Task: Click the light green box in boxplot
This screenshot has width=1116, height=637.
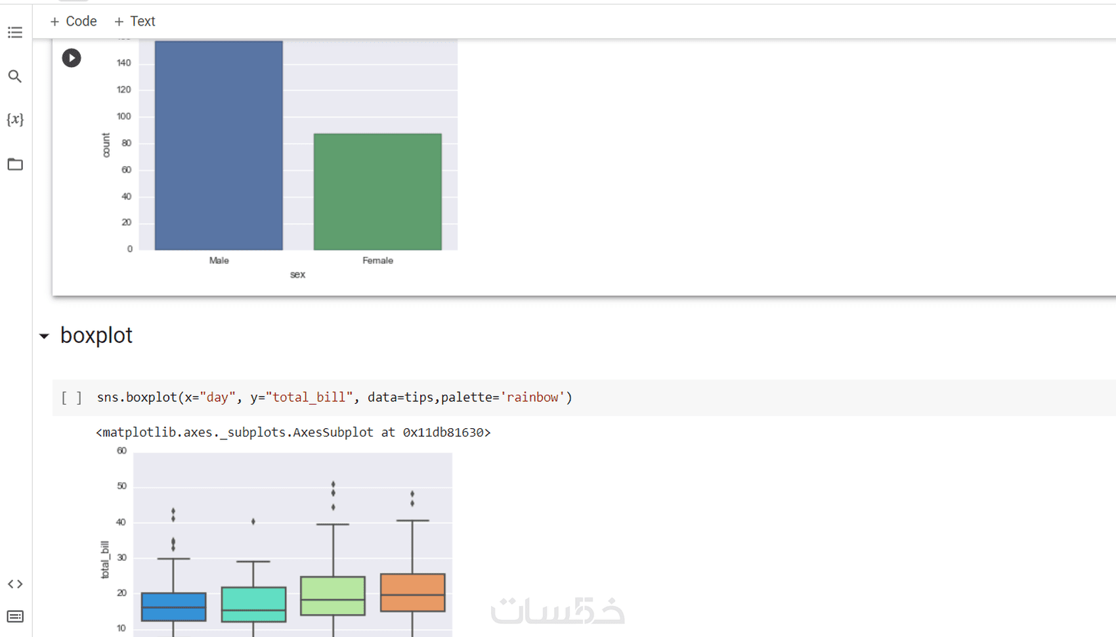Action: 333,596
